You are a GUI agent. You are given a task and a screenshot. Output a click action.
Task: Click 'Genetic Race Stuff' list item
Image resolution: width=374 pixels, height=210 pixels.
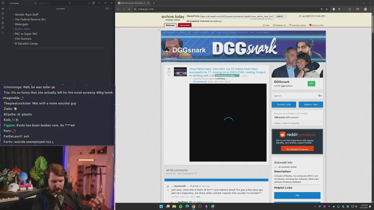(x=27, y=15)
